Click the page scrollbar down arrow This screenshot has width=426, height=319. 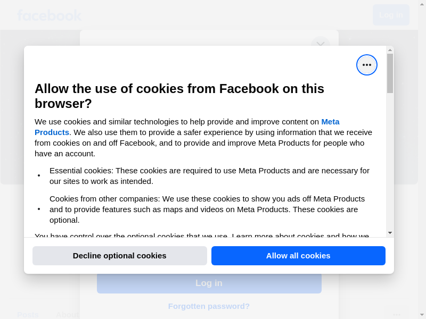pos(422,315)
